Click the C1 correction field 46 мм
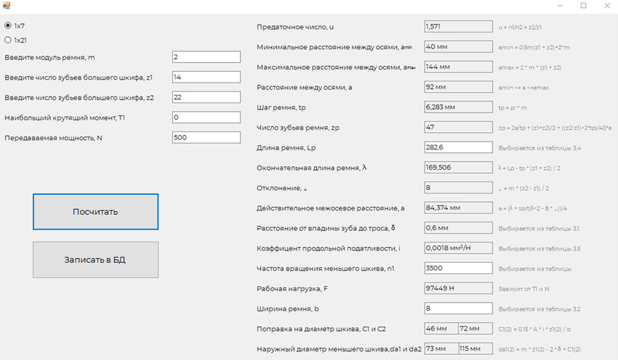The image size is (618, 360). 441,328
